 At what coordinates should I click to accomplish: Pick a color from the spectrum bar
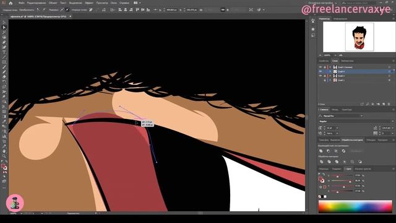tap(355, 206)
